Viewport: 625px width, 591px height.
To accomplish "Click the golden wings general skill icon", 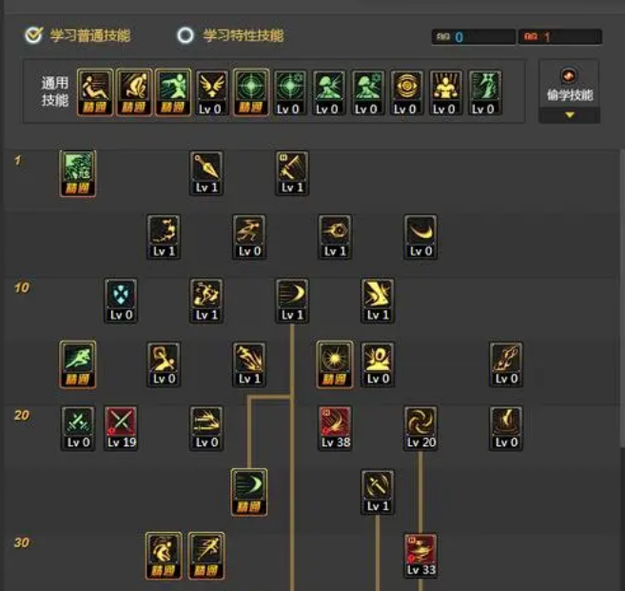I will [211, 92].
